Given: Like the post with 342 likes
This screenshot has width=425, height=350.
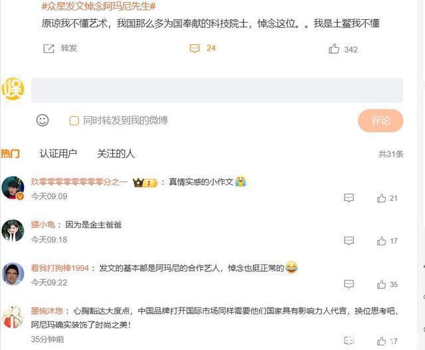Looking at the screenshot, I should 334,48.
